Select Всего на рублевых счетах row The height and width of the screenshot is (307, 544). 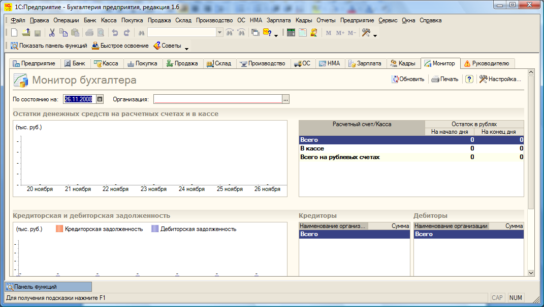[411, 157]
